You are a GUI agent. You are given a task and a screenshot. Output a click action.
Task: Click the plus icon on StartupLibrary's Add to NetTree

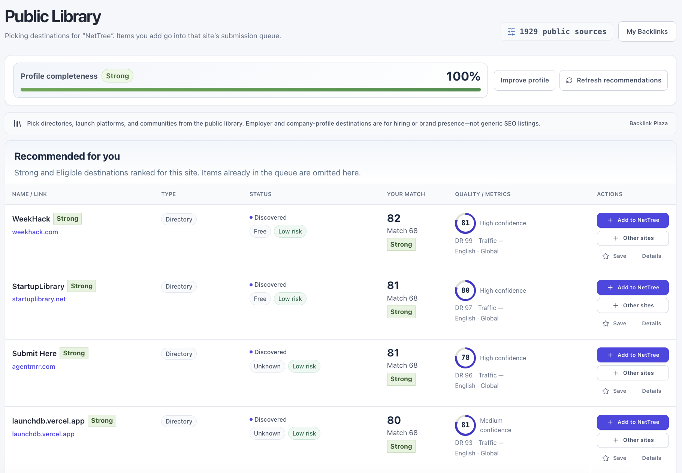pos(610,287)
